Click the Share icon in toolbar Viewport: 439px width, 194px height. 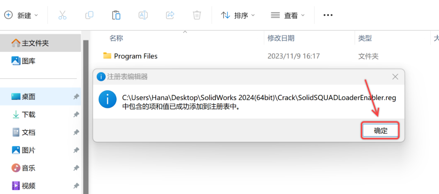click(170, 15)
